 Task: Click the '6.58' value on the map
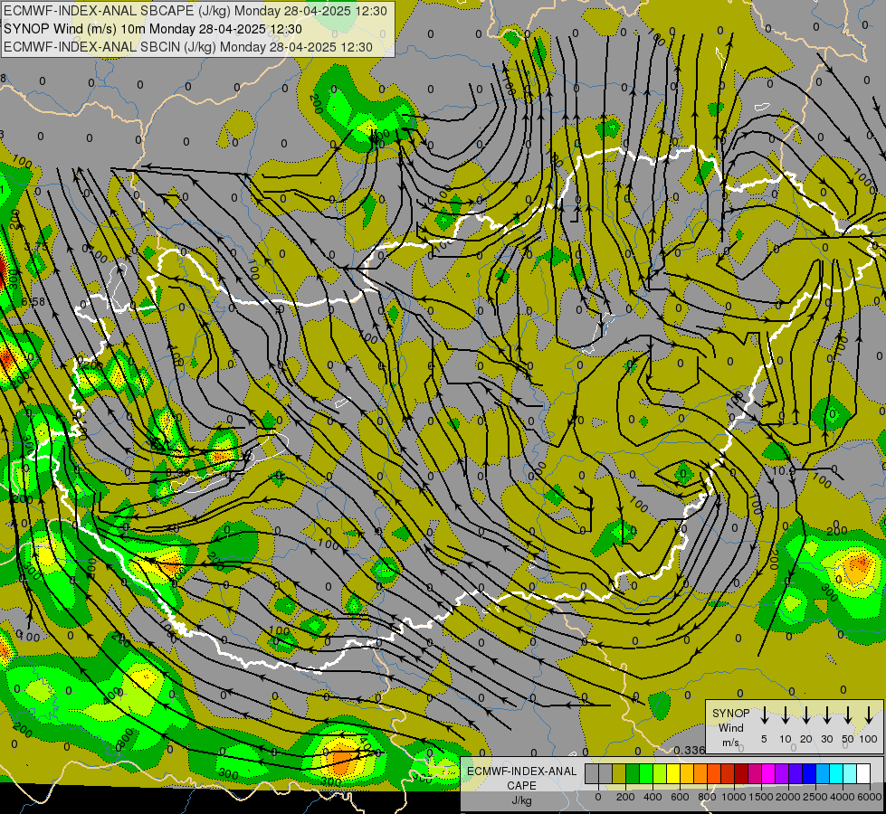click(x=33, y=302)
